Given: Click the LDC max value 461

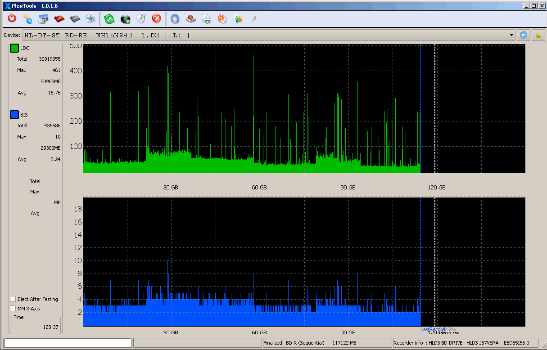Looking at the screenshot, I should tap(56, 70).
